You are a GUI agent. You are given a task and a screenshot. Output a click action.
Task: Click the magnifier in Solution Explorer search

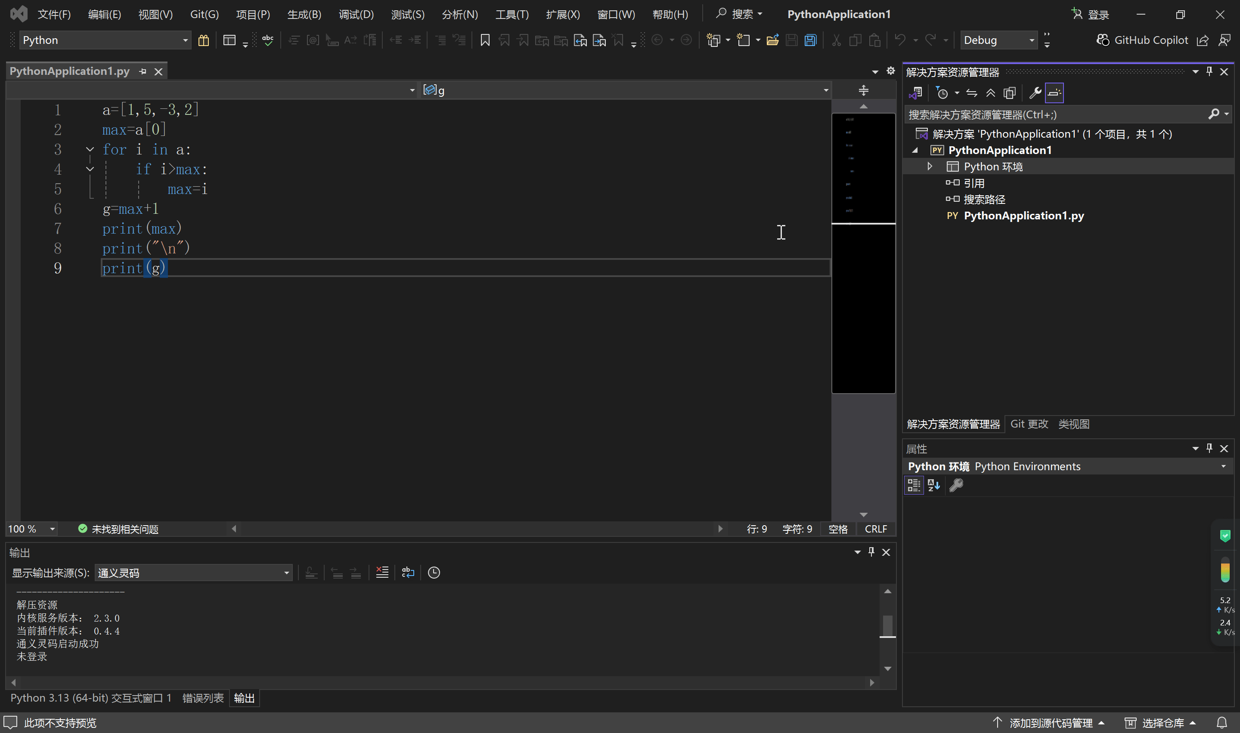(1213, 114)
